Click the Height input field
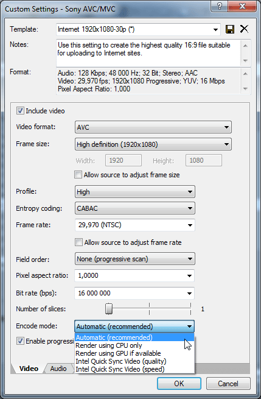Image resolution: width=261 pixels, height=399 pixels. (204, 160)
